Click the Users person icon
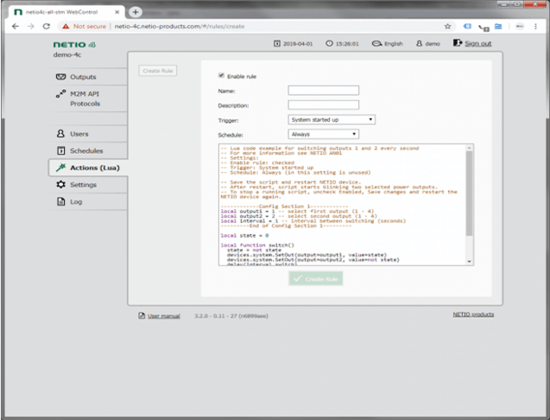This screenshot has width=550, height=420. [x=60, y=134]
